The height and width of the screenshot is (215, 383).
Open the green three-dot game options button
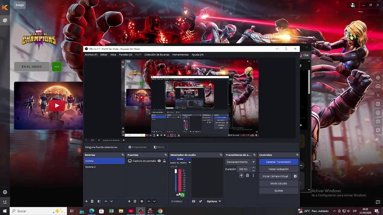[x=57, y=67]
